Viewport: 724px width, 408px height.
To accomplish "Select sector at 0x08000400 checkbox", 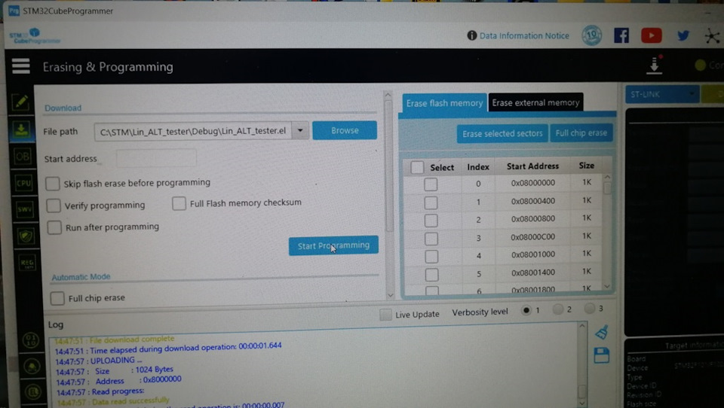I will [x=431, y=202].
